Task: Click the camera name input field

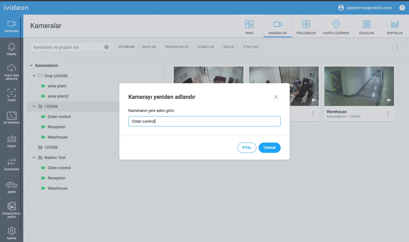Action: [204, 121]
